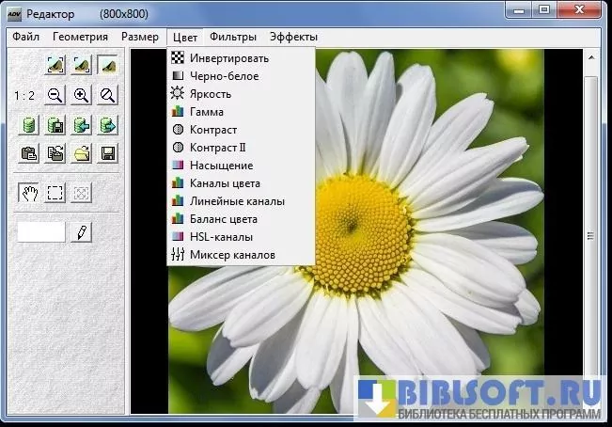Click the white color swatch box

coord(41,231)
